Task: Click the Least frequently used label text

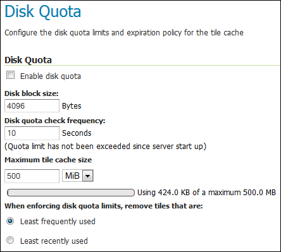Action: click(58, 222)
